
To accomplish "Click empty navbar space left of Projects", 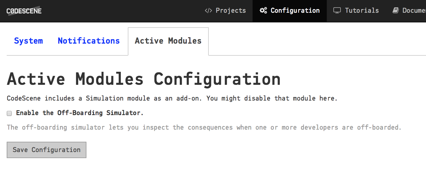I will click(x=122, y=11).
